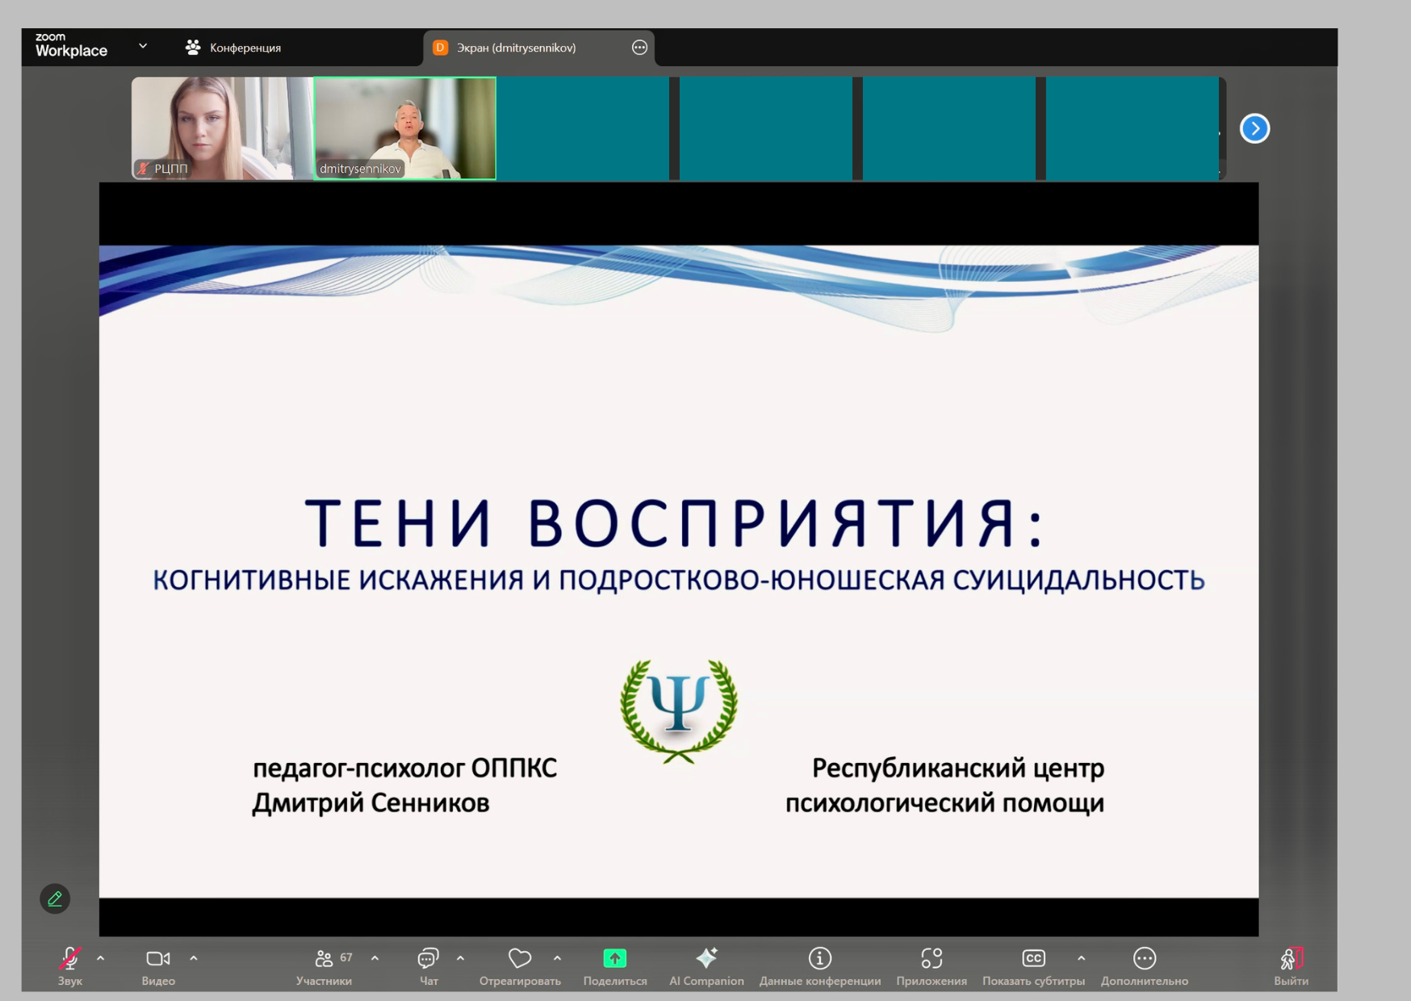The width and height of the screenshot is (1411, 1001).
Task: Open video options arrow beside Видео
Action: 194,958
